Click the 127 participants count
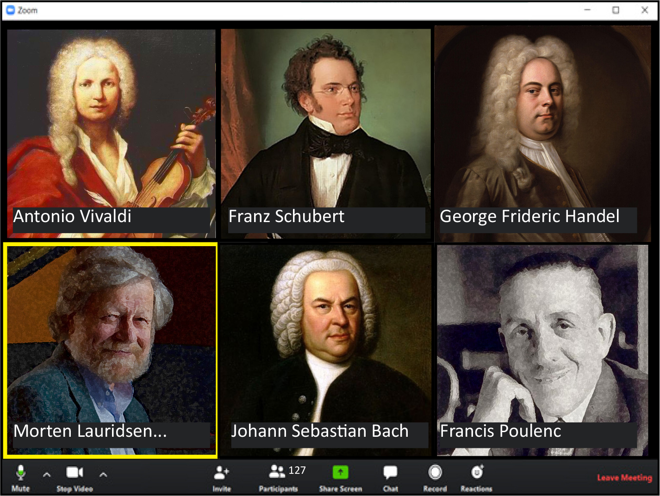Screen dimensions: 660x496 point(297,471)
